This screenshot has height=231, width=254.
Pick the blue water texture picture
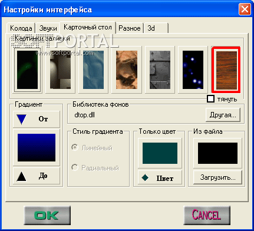tap(93, 70)
